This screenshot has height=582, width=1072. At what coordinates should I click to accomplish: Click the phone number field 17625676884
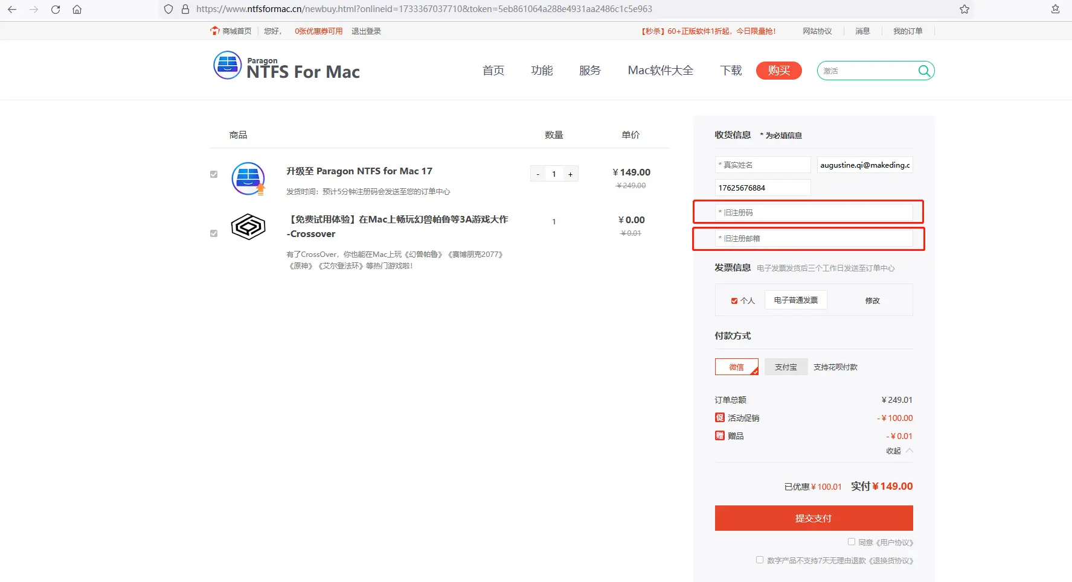tap(763, 188)
